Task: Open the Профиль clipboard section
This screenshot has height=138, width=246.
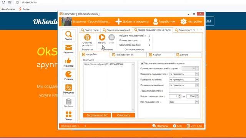Action: point(68,103)
